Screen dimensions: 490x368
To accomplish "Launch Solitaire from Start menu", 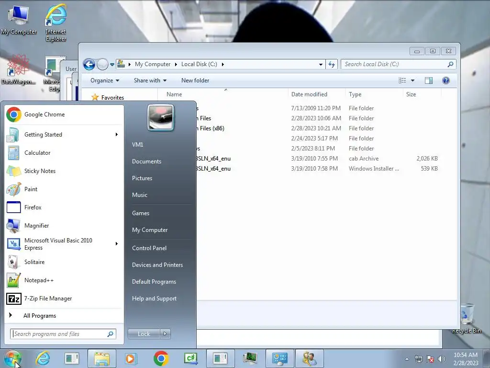I will [x=64, y=262].
